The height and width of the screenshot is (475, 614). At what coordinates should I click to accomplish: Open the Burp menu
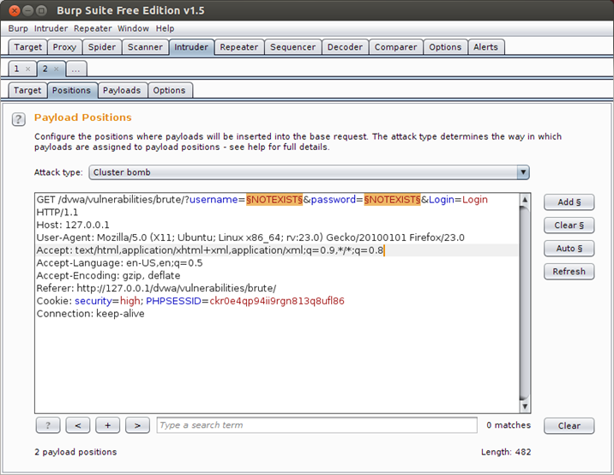(18, 28)
